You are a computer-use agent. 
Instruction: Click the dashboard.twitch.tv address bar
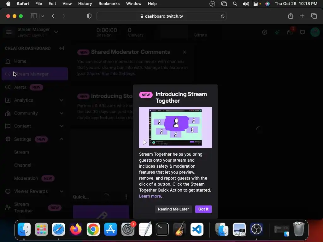[161, 16]
